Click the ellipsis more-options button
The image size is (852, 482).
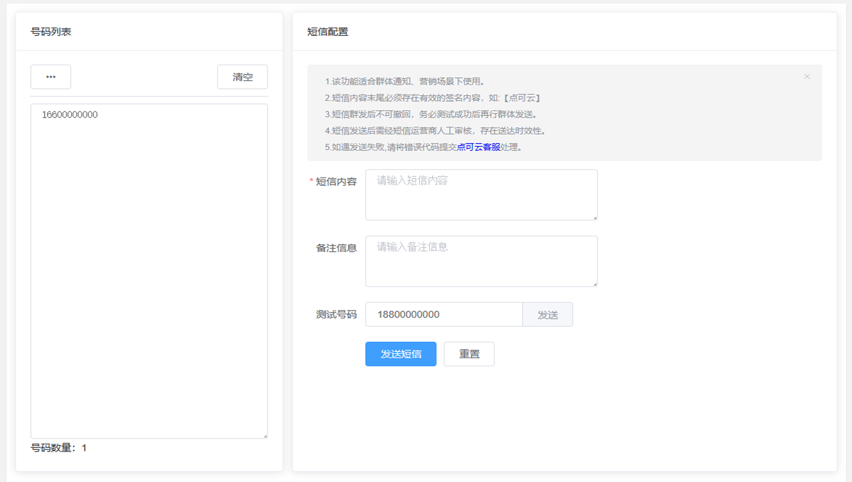point(50,77)
